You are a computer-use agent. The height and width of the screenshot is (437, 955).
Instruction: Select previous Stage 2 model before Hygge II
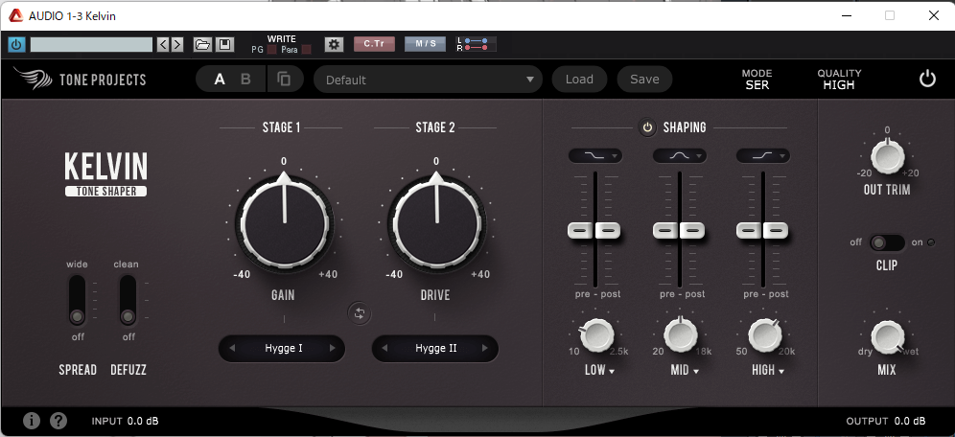point(384,348)
